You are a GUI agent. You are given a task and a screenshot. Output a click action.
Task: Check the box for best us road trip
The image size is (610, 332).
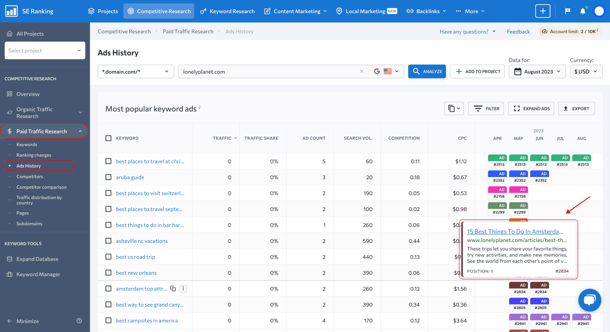click(108, 257)
